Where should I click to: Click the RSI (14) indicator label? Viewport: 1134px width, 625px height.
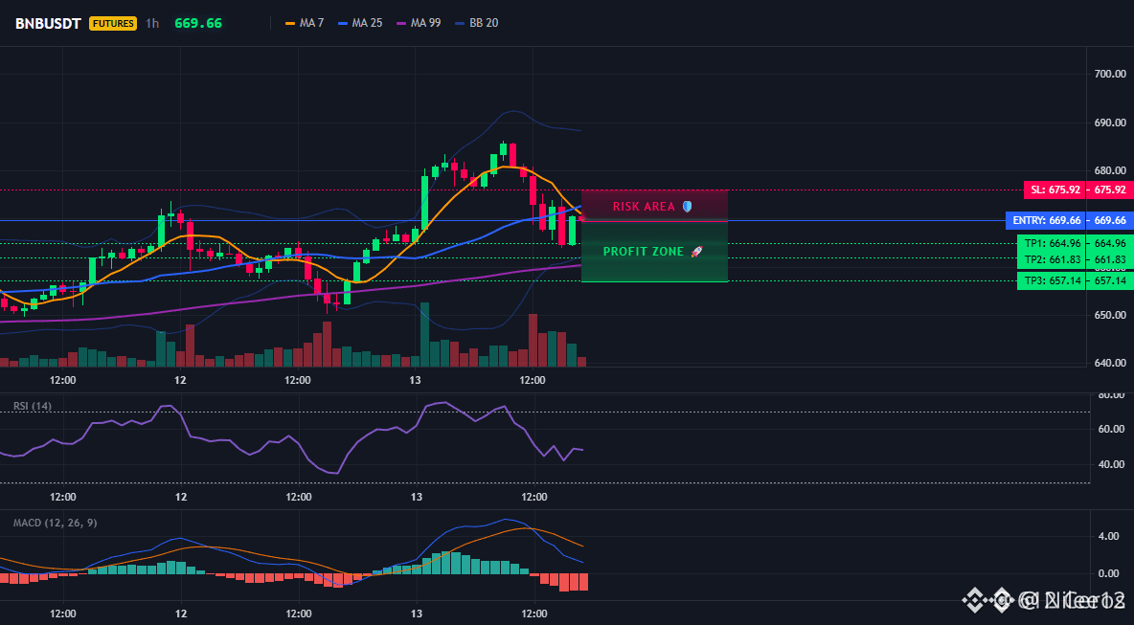(x=33, y=406)
